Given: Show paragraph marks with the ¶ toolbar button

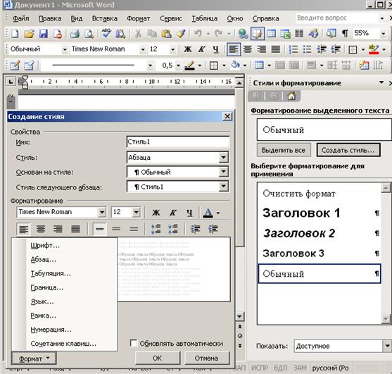Looking at the screenshot, I should (345, 34).
